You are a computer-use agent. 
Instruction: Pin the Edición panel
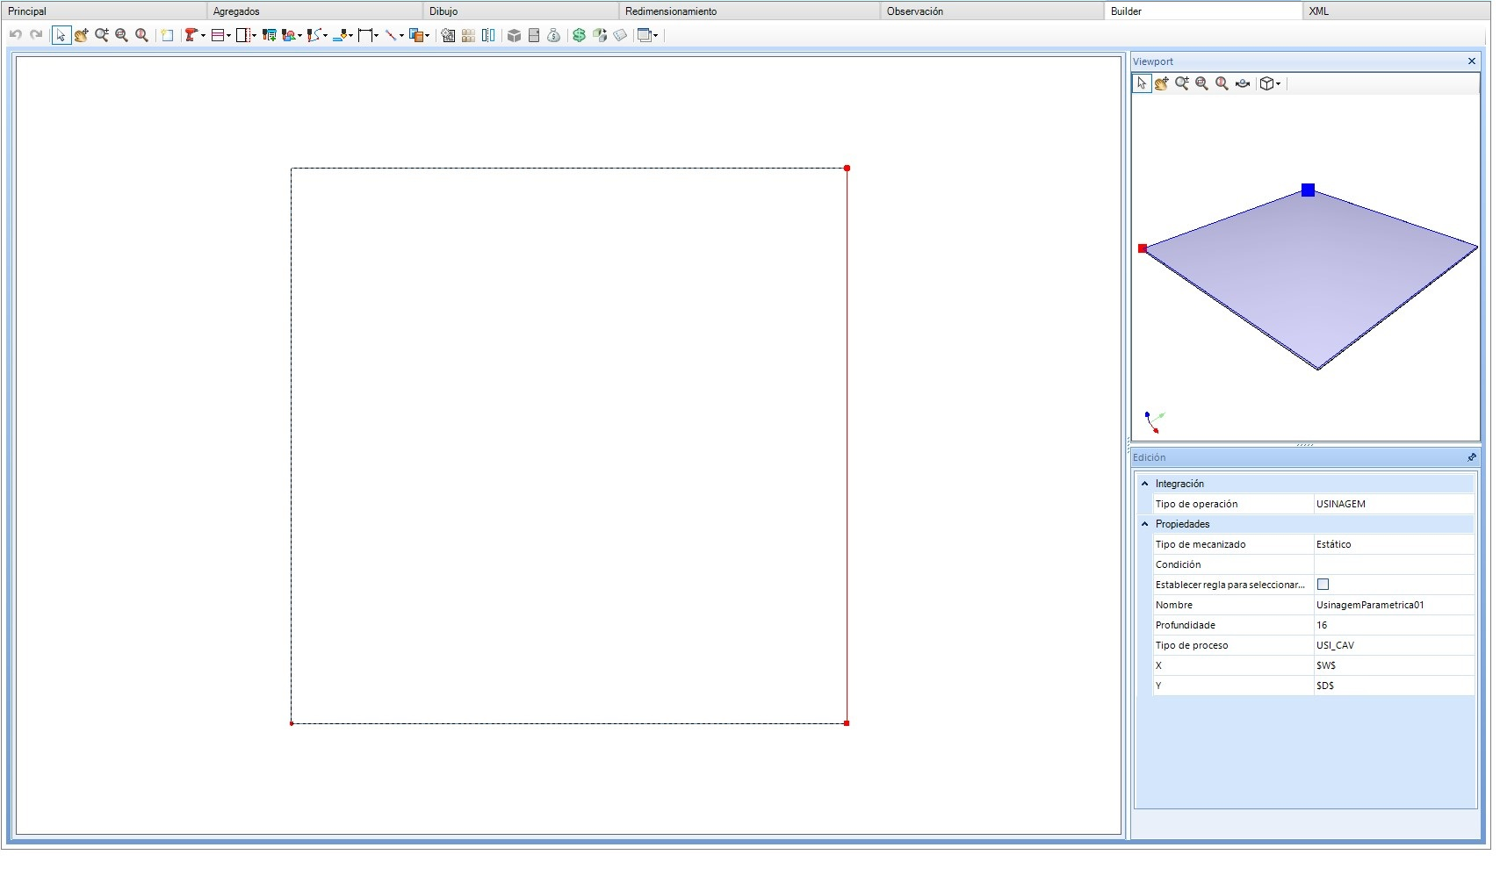click(1472, 457)
